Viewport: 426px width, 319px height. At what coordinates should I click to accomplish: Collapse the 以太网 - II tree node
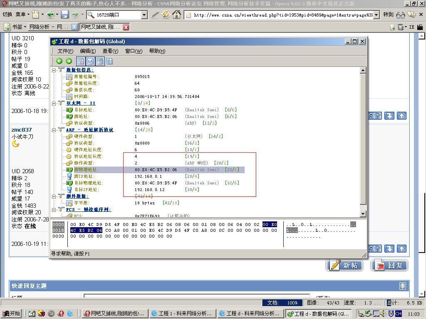coord(54,103)
